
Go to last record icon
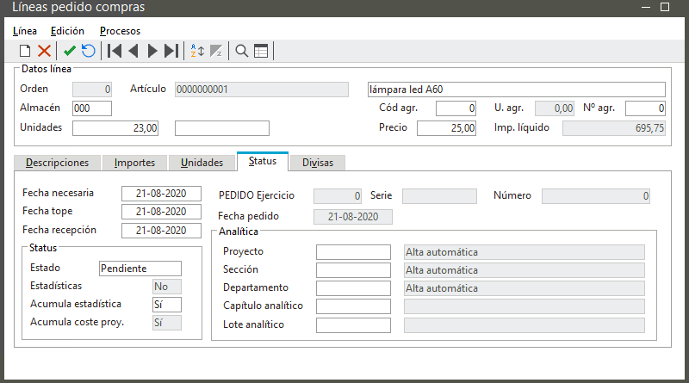[171, 51]
